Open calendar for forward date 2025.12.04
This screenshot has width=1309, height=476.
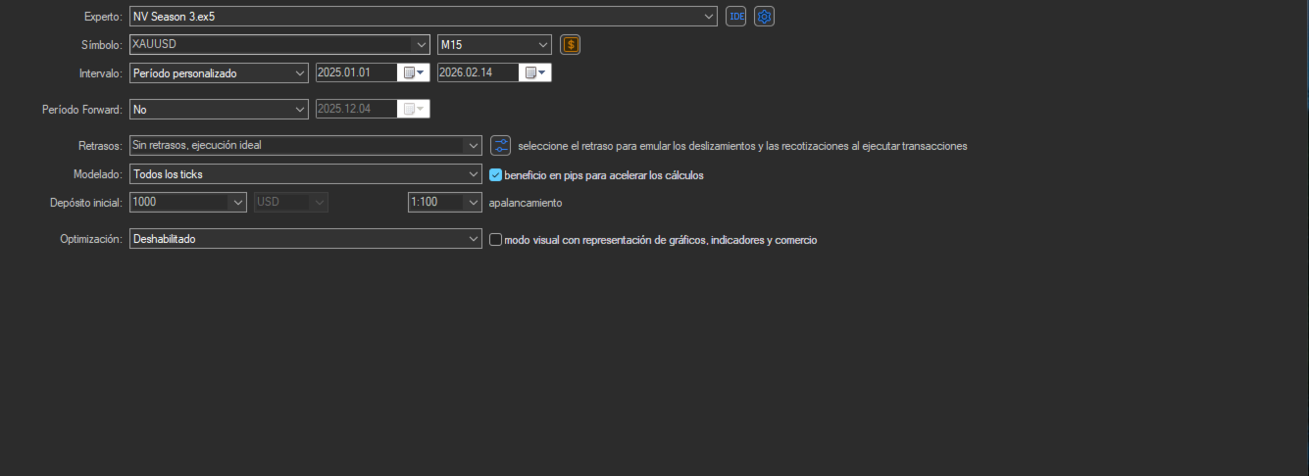(x=414, y=110)
